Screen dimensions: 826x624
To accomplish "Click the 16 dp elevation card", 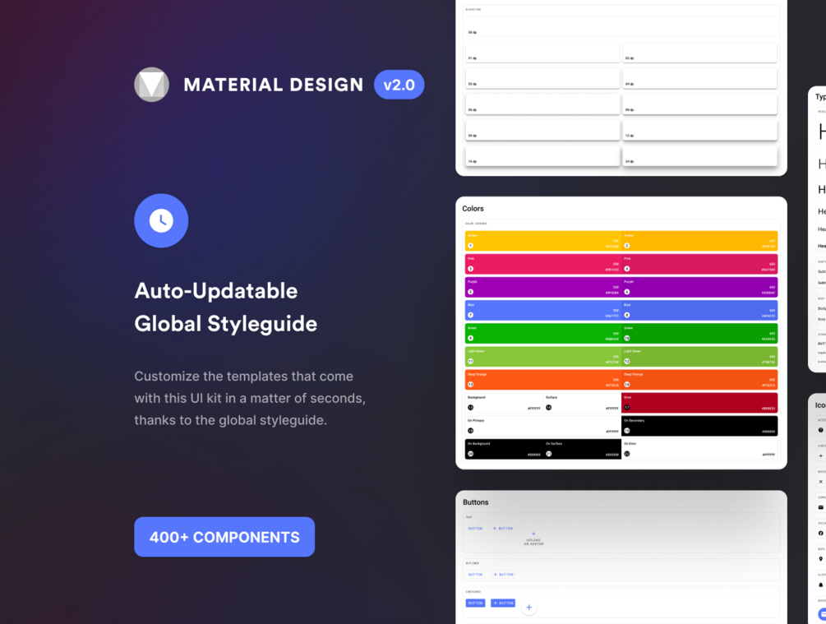I will [x=542, y=156].
